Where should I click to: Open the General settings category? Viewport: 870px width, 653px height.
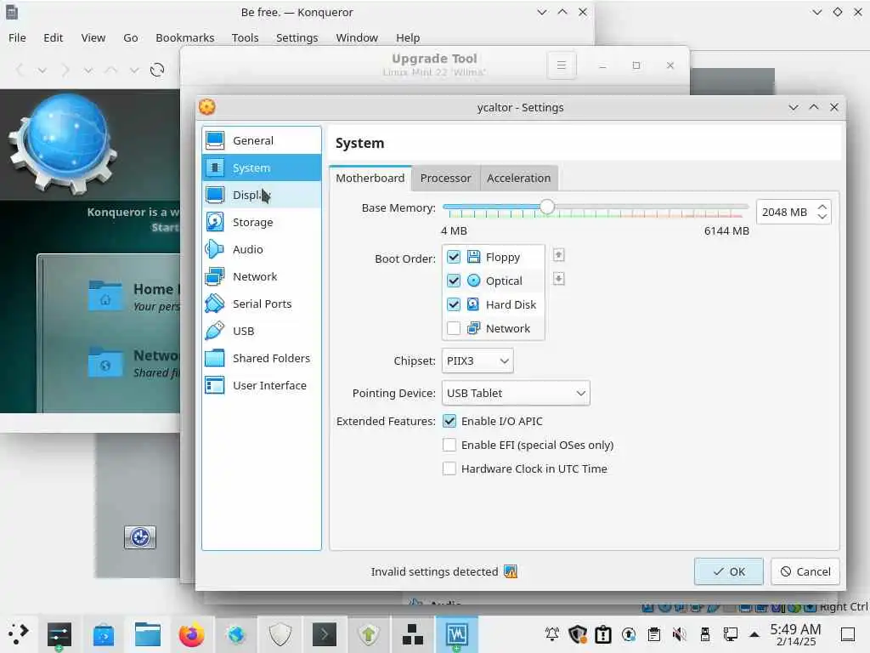pos(262,140)
